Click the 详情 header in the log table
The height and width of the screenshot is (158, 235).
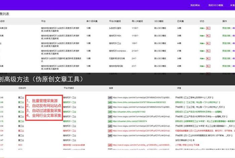click(179, 88)
